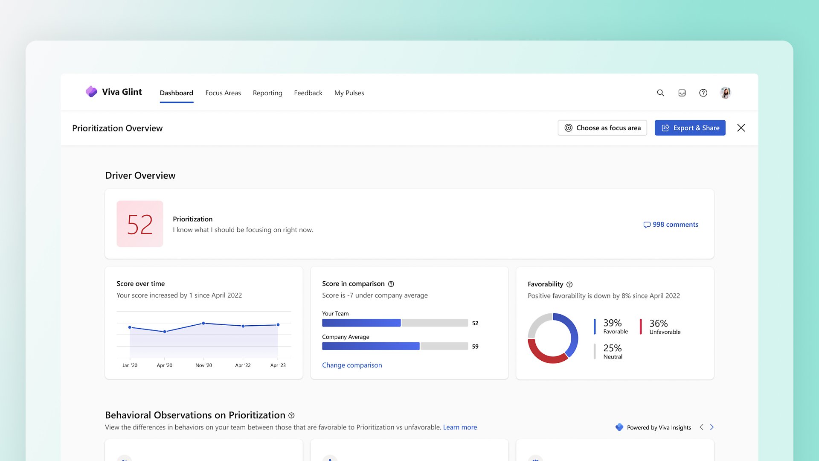This screenshot has height=461, width=819.
Task: Click the Nov '20 data point on chart
Action: coord(203,323)
